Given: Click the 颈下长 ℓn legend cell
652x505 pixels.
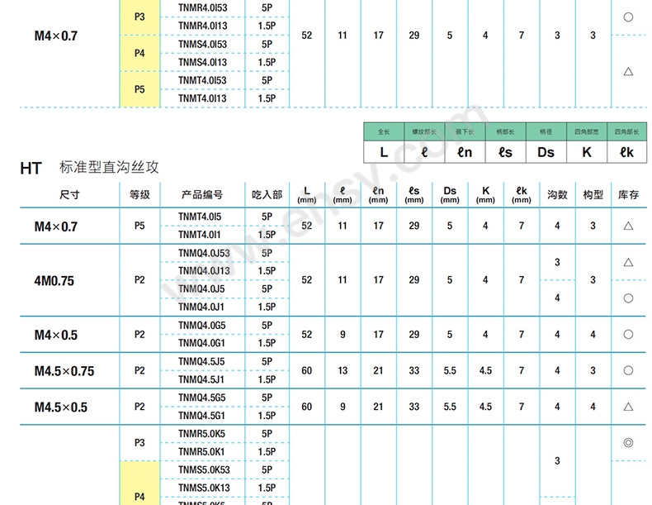Looking at the screenshot, I should click(x=465, y=142).
